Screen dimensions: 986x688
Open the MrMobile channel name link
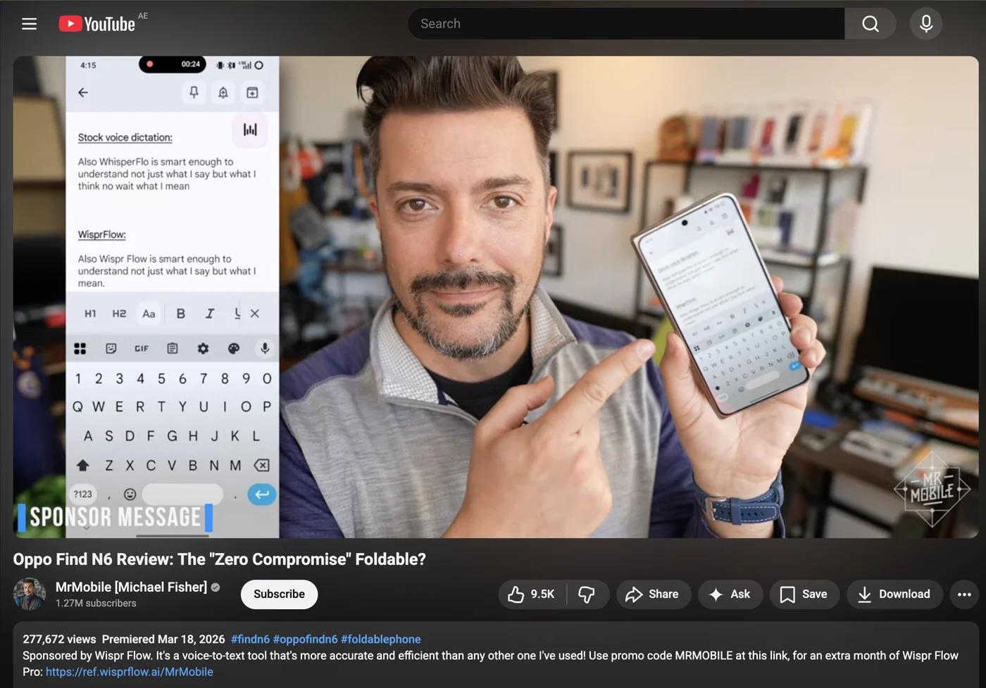(130, 587)
